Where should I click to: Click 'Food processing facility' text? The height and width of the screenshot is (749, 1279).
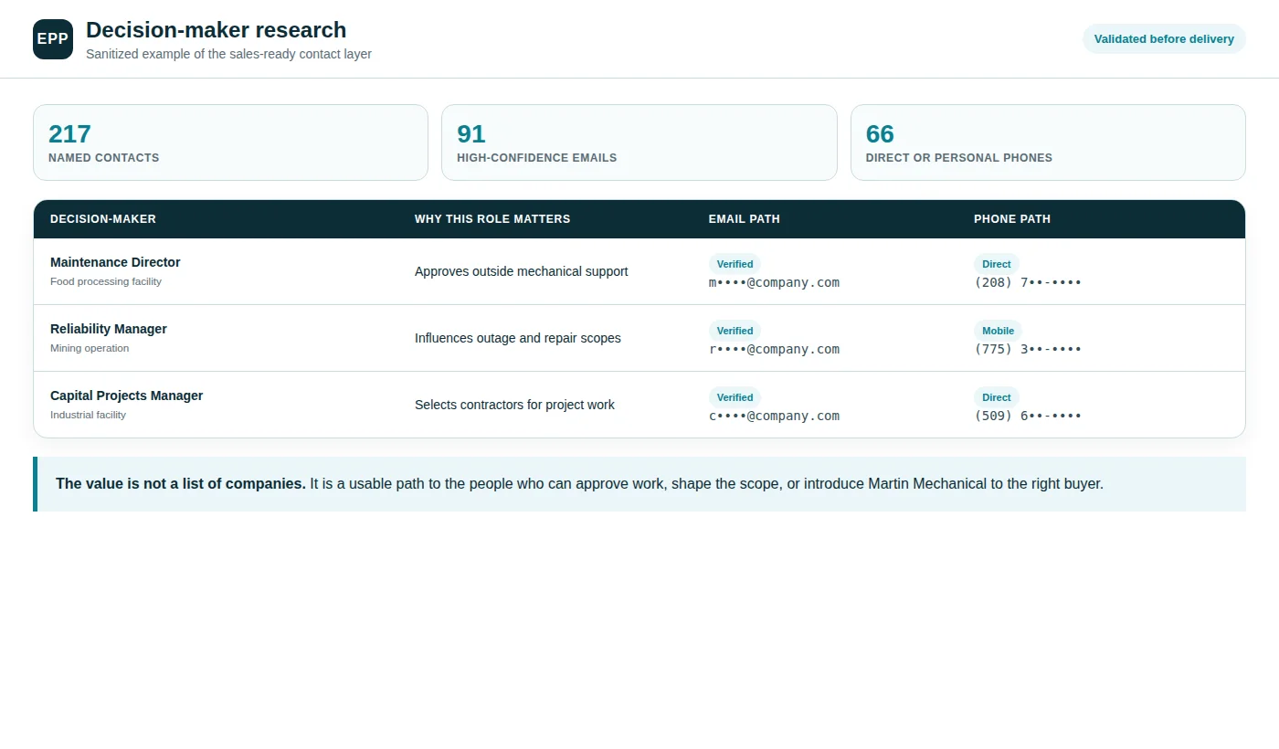(106, 281)
